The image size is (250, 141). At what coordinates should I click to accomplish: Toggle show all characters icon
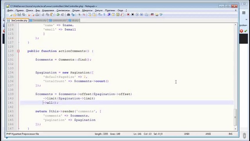click(104, 15)
